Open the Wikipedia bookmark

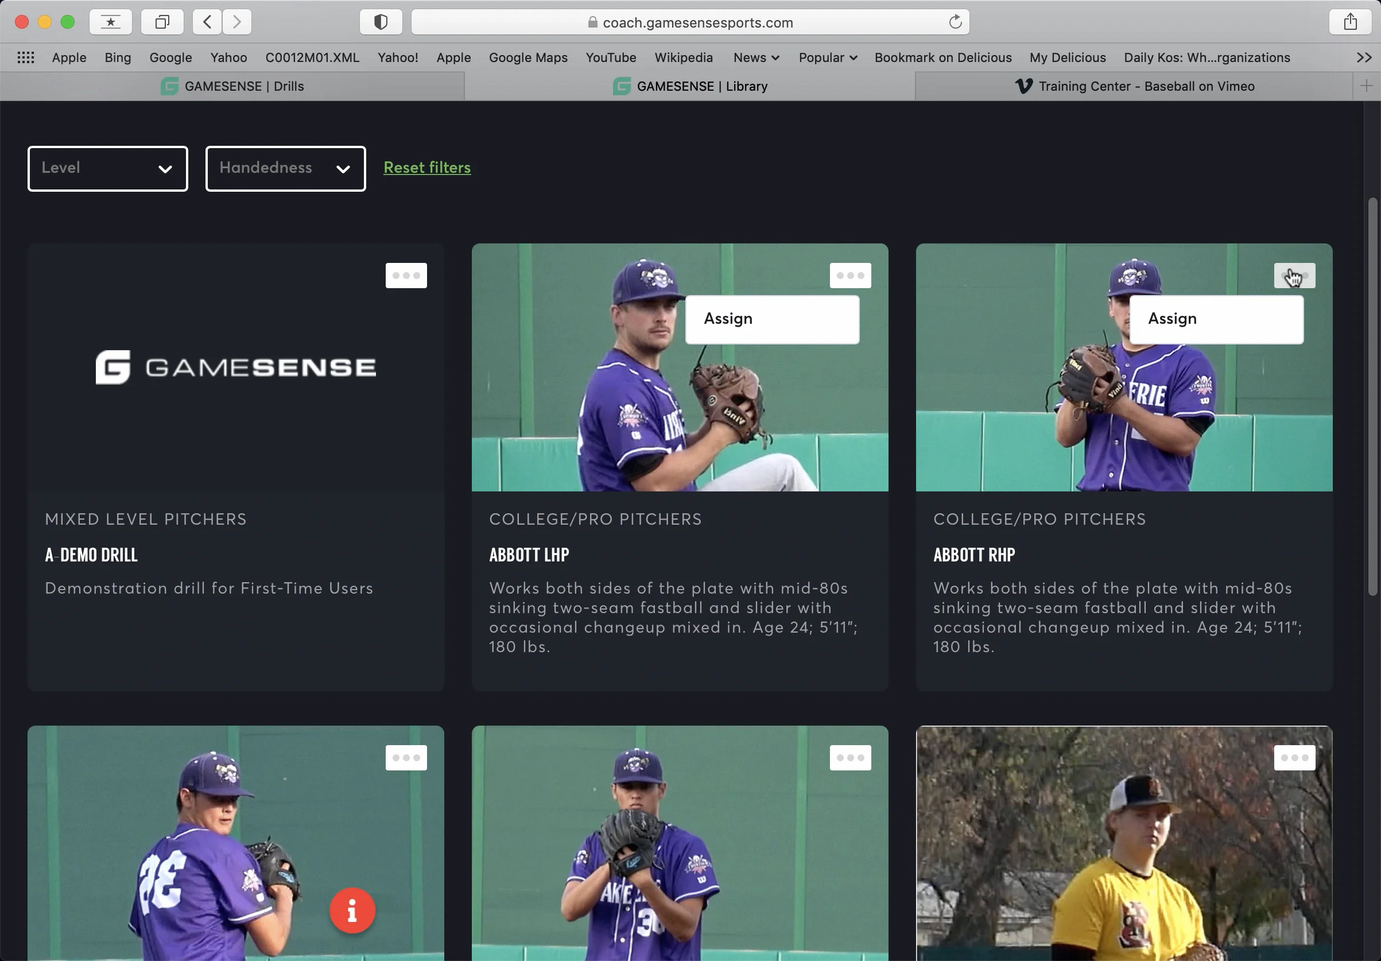pos(683,58)
